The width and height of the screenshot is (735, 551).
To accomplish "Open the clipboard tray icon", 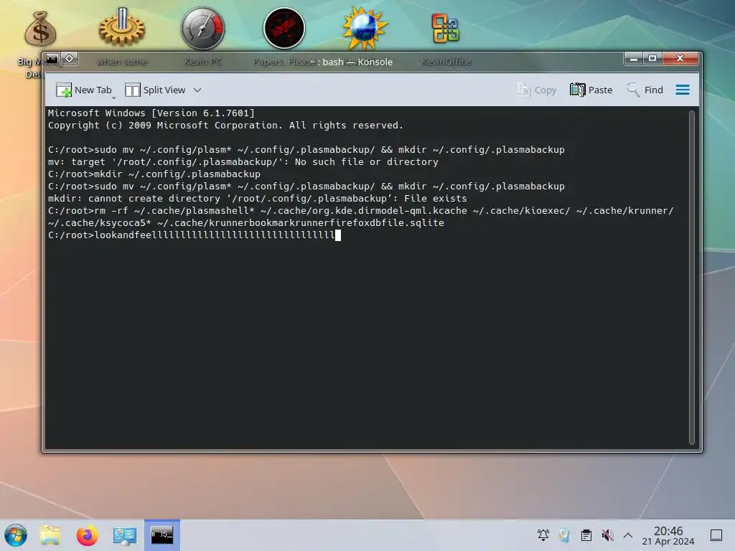I will pos(586,534).
